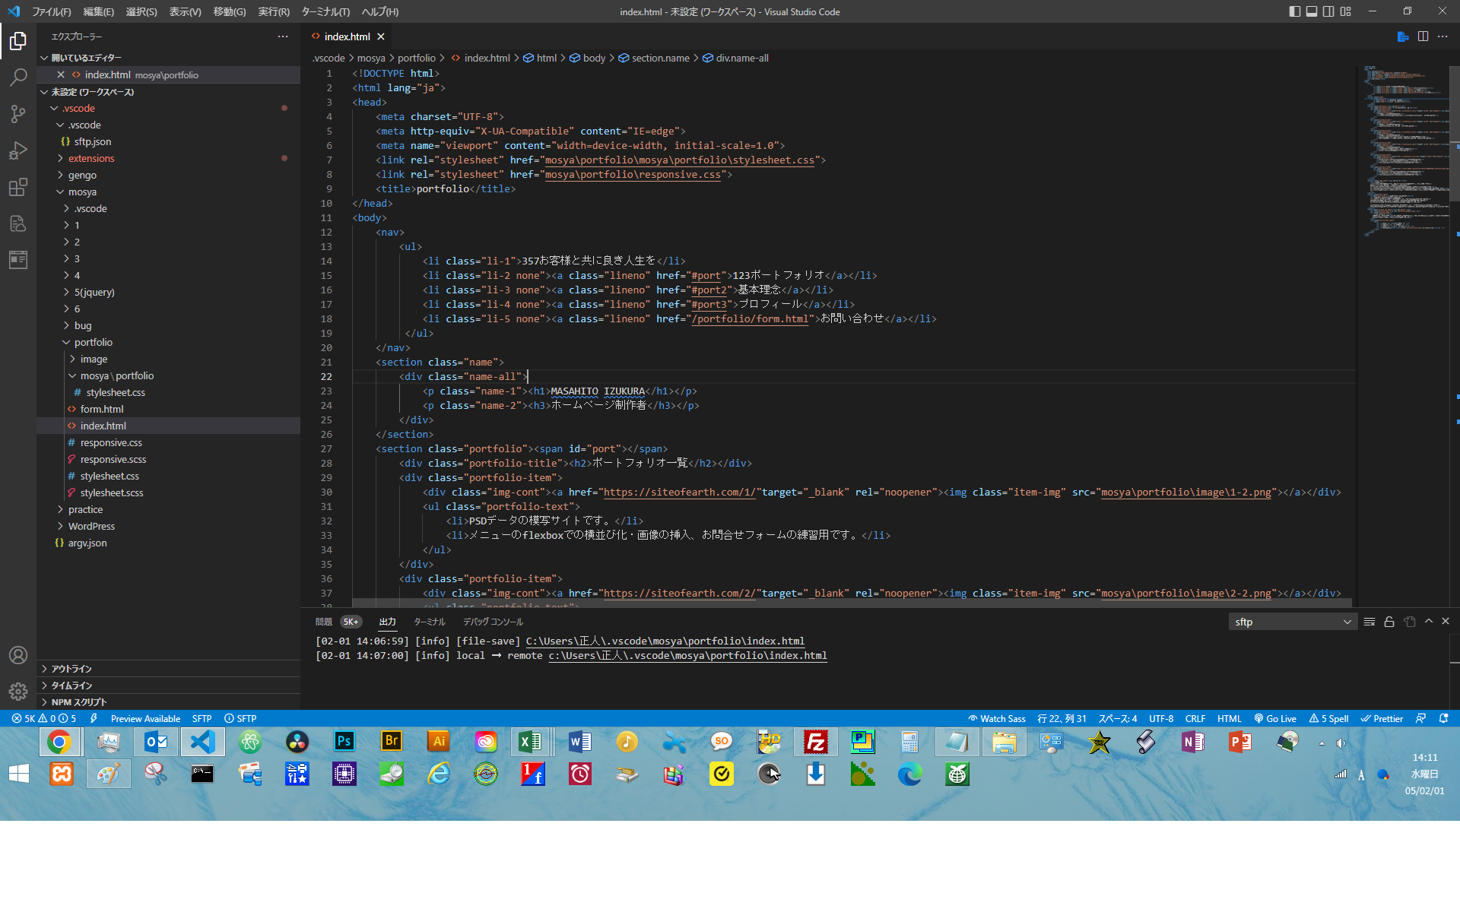
Task: Open the remote index.html link in Output
Action: tap(687, 655)
